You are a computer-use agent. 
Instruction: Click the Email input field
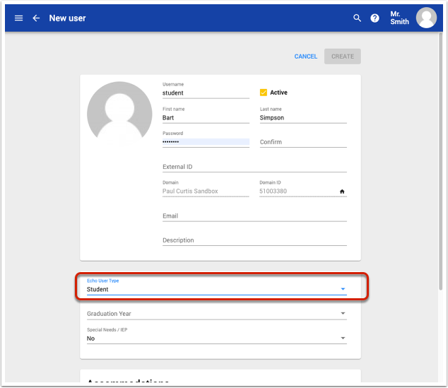tap(254, 216)
